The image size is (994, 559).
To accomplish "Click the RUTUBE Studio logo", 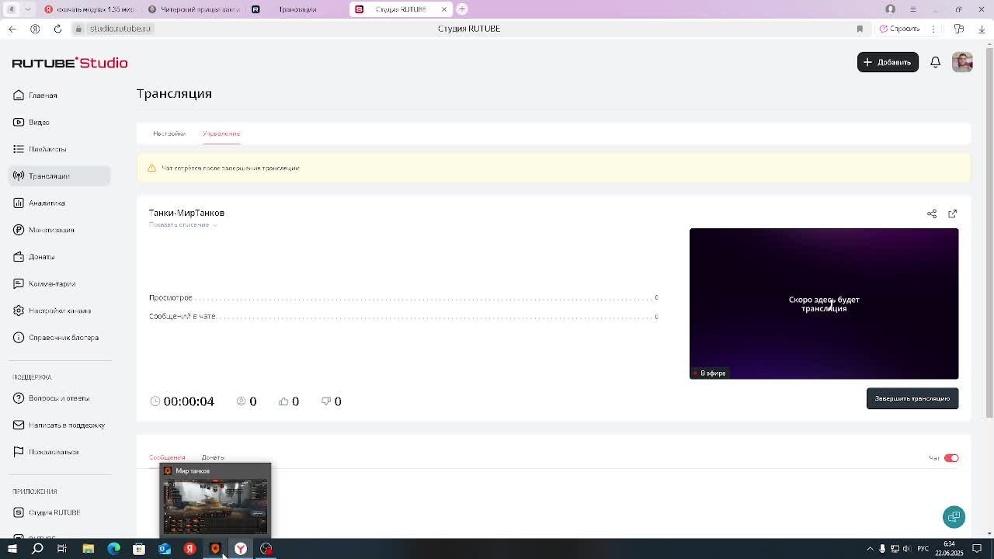I will [70, 63].
